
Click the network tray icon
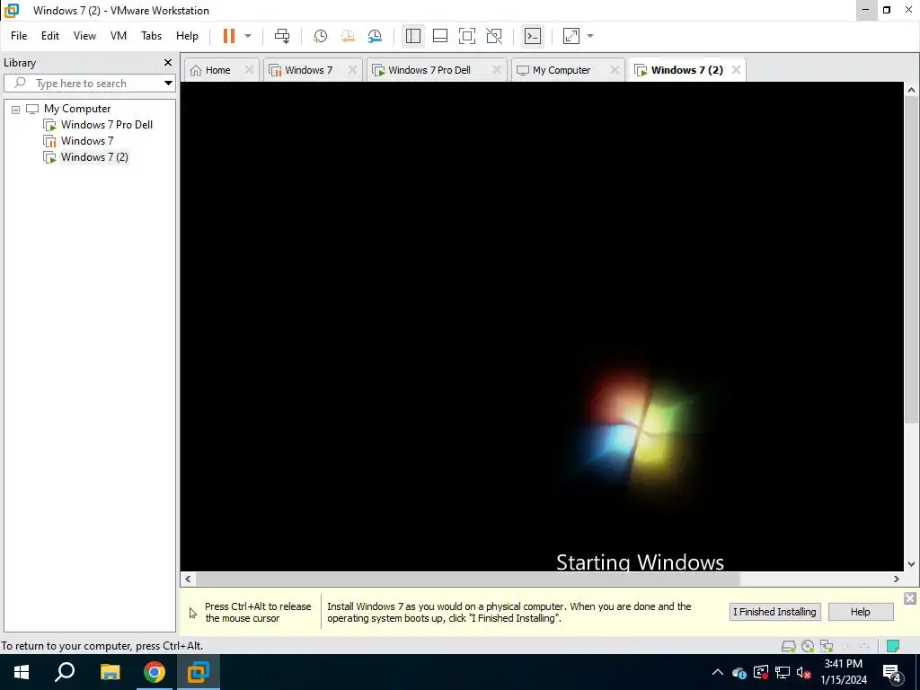(783, 672)
